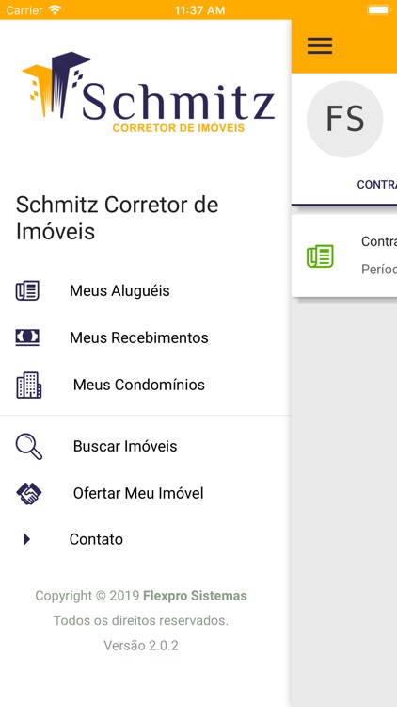Image resolution: width=397 pixels, height=707 pixels.
Task: Click the Schmitz Corretor de Imóveis logo
Action: (x=148, y=93)
